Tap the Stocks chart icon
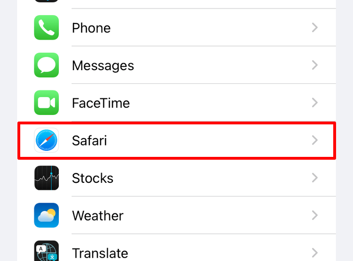 (47, 178)
